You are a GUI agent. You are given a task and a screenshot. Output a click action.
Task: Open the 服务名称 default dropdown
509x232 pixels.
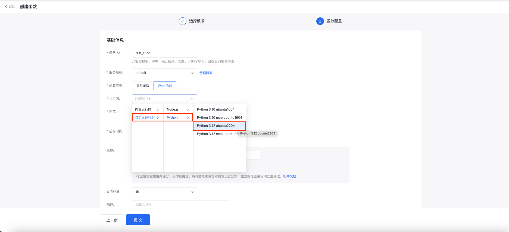pos(164,73)
